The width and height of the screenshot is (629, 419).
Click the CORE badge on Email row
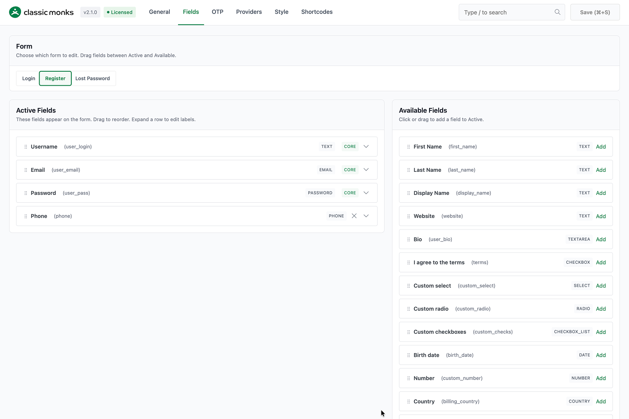pos(350,170)
